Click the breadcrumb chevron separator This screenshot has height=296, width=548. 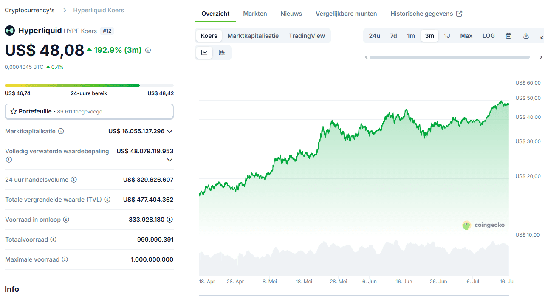point(64,10)
